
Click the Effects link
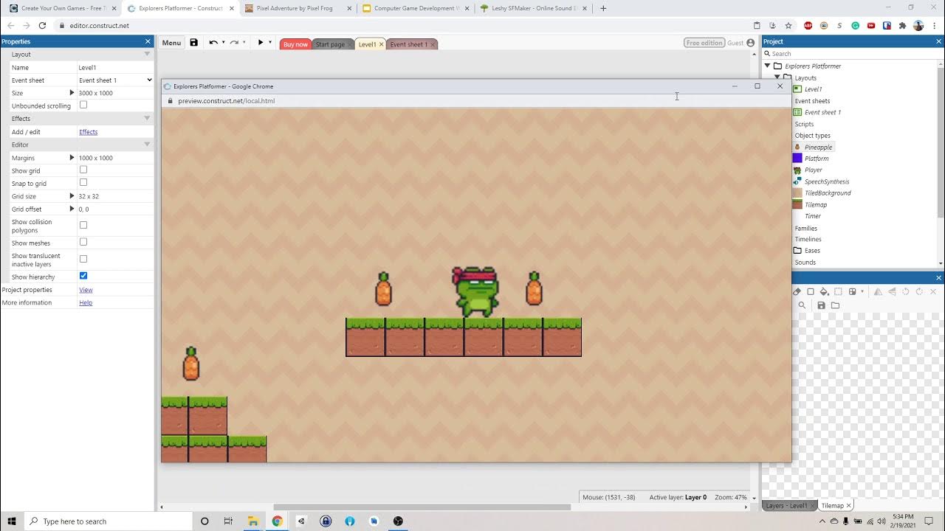(88, 132)
